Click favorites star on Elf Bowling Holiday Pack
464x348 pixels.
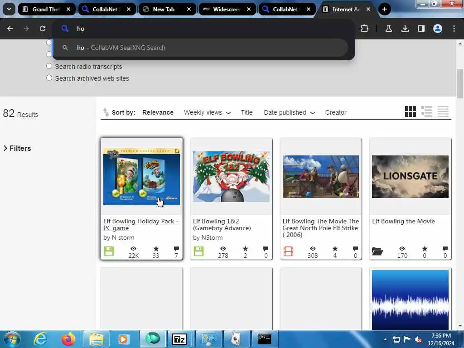156,249
